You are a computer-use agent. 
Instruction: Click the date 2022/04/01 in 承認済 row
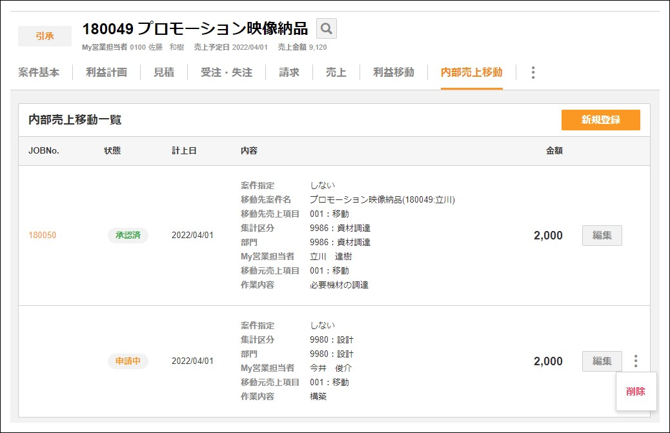[192, 236]
